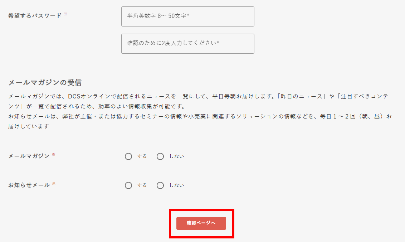
Task: Click the メールマガジン row label
Action: (29, 156)
